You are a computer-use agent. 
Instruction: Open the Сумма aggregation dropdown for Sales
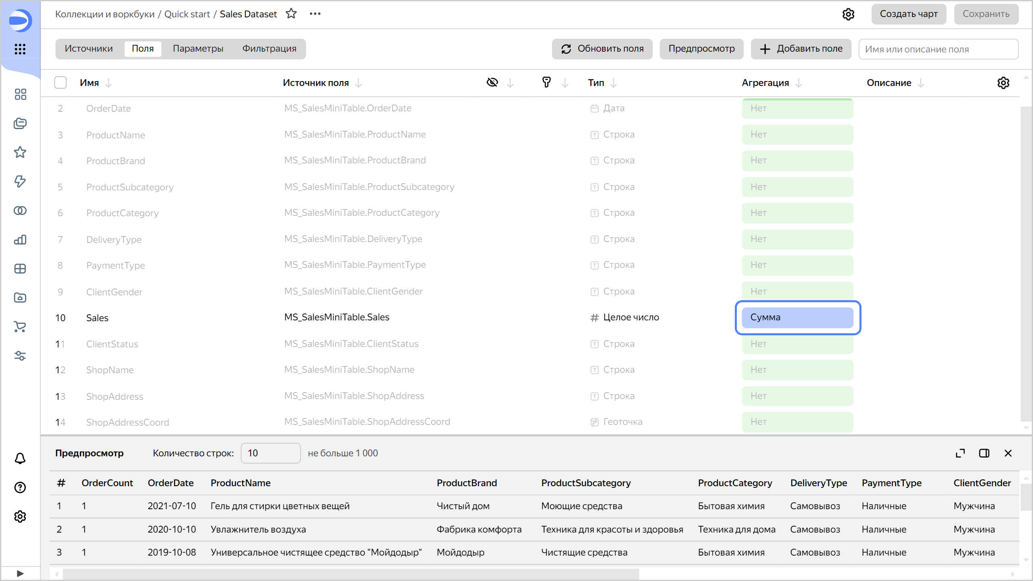pos(797,318)
